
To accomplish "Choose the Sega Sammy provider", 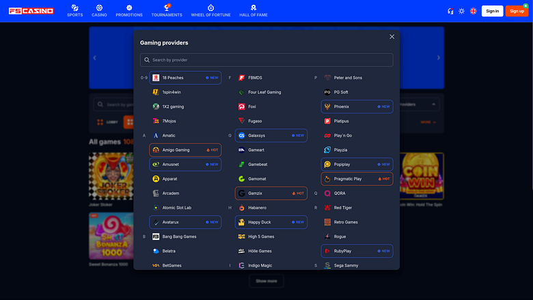I will coord(357,265).
